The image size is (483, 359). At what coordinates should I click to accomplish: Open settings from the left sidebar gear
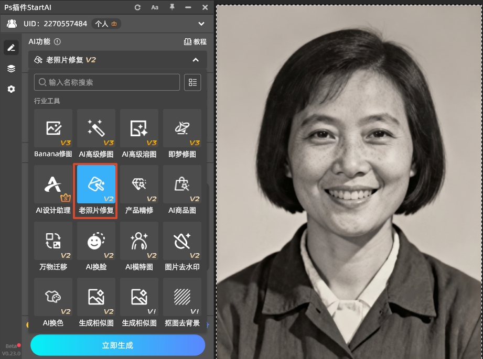[11, 89]
